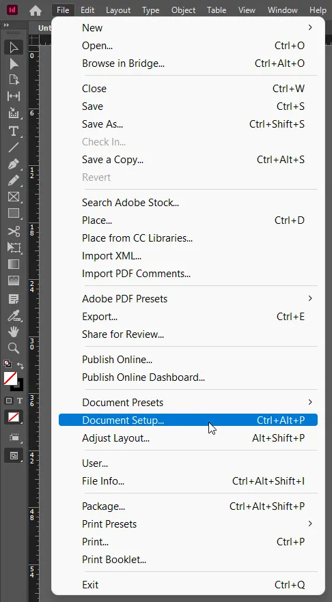Expand the New submenu arrow
332x602 pixels.
310,27
